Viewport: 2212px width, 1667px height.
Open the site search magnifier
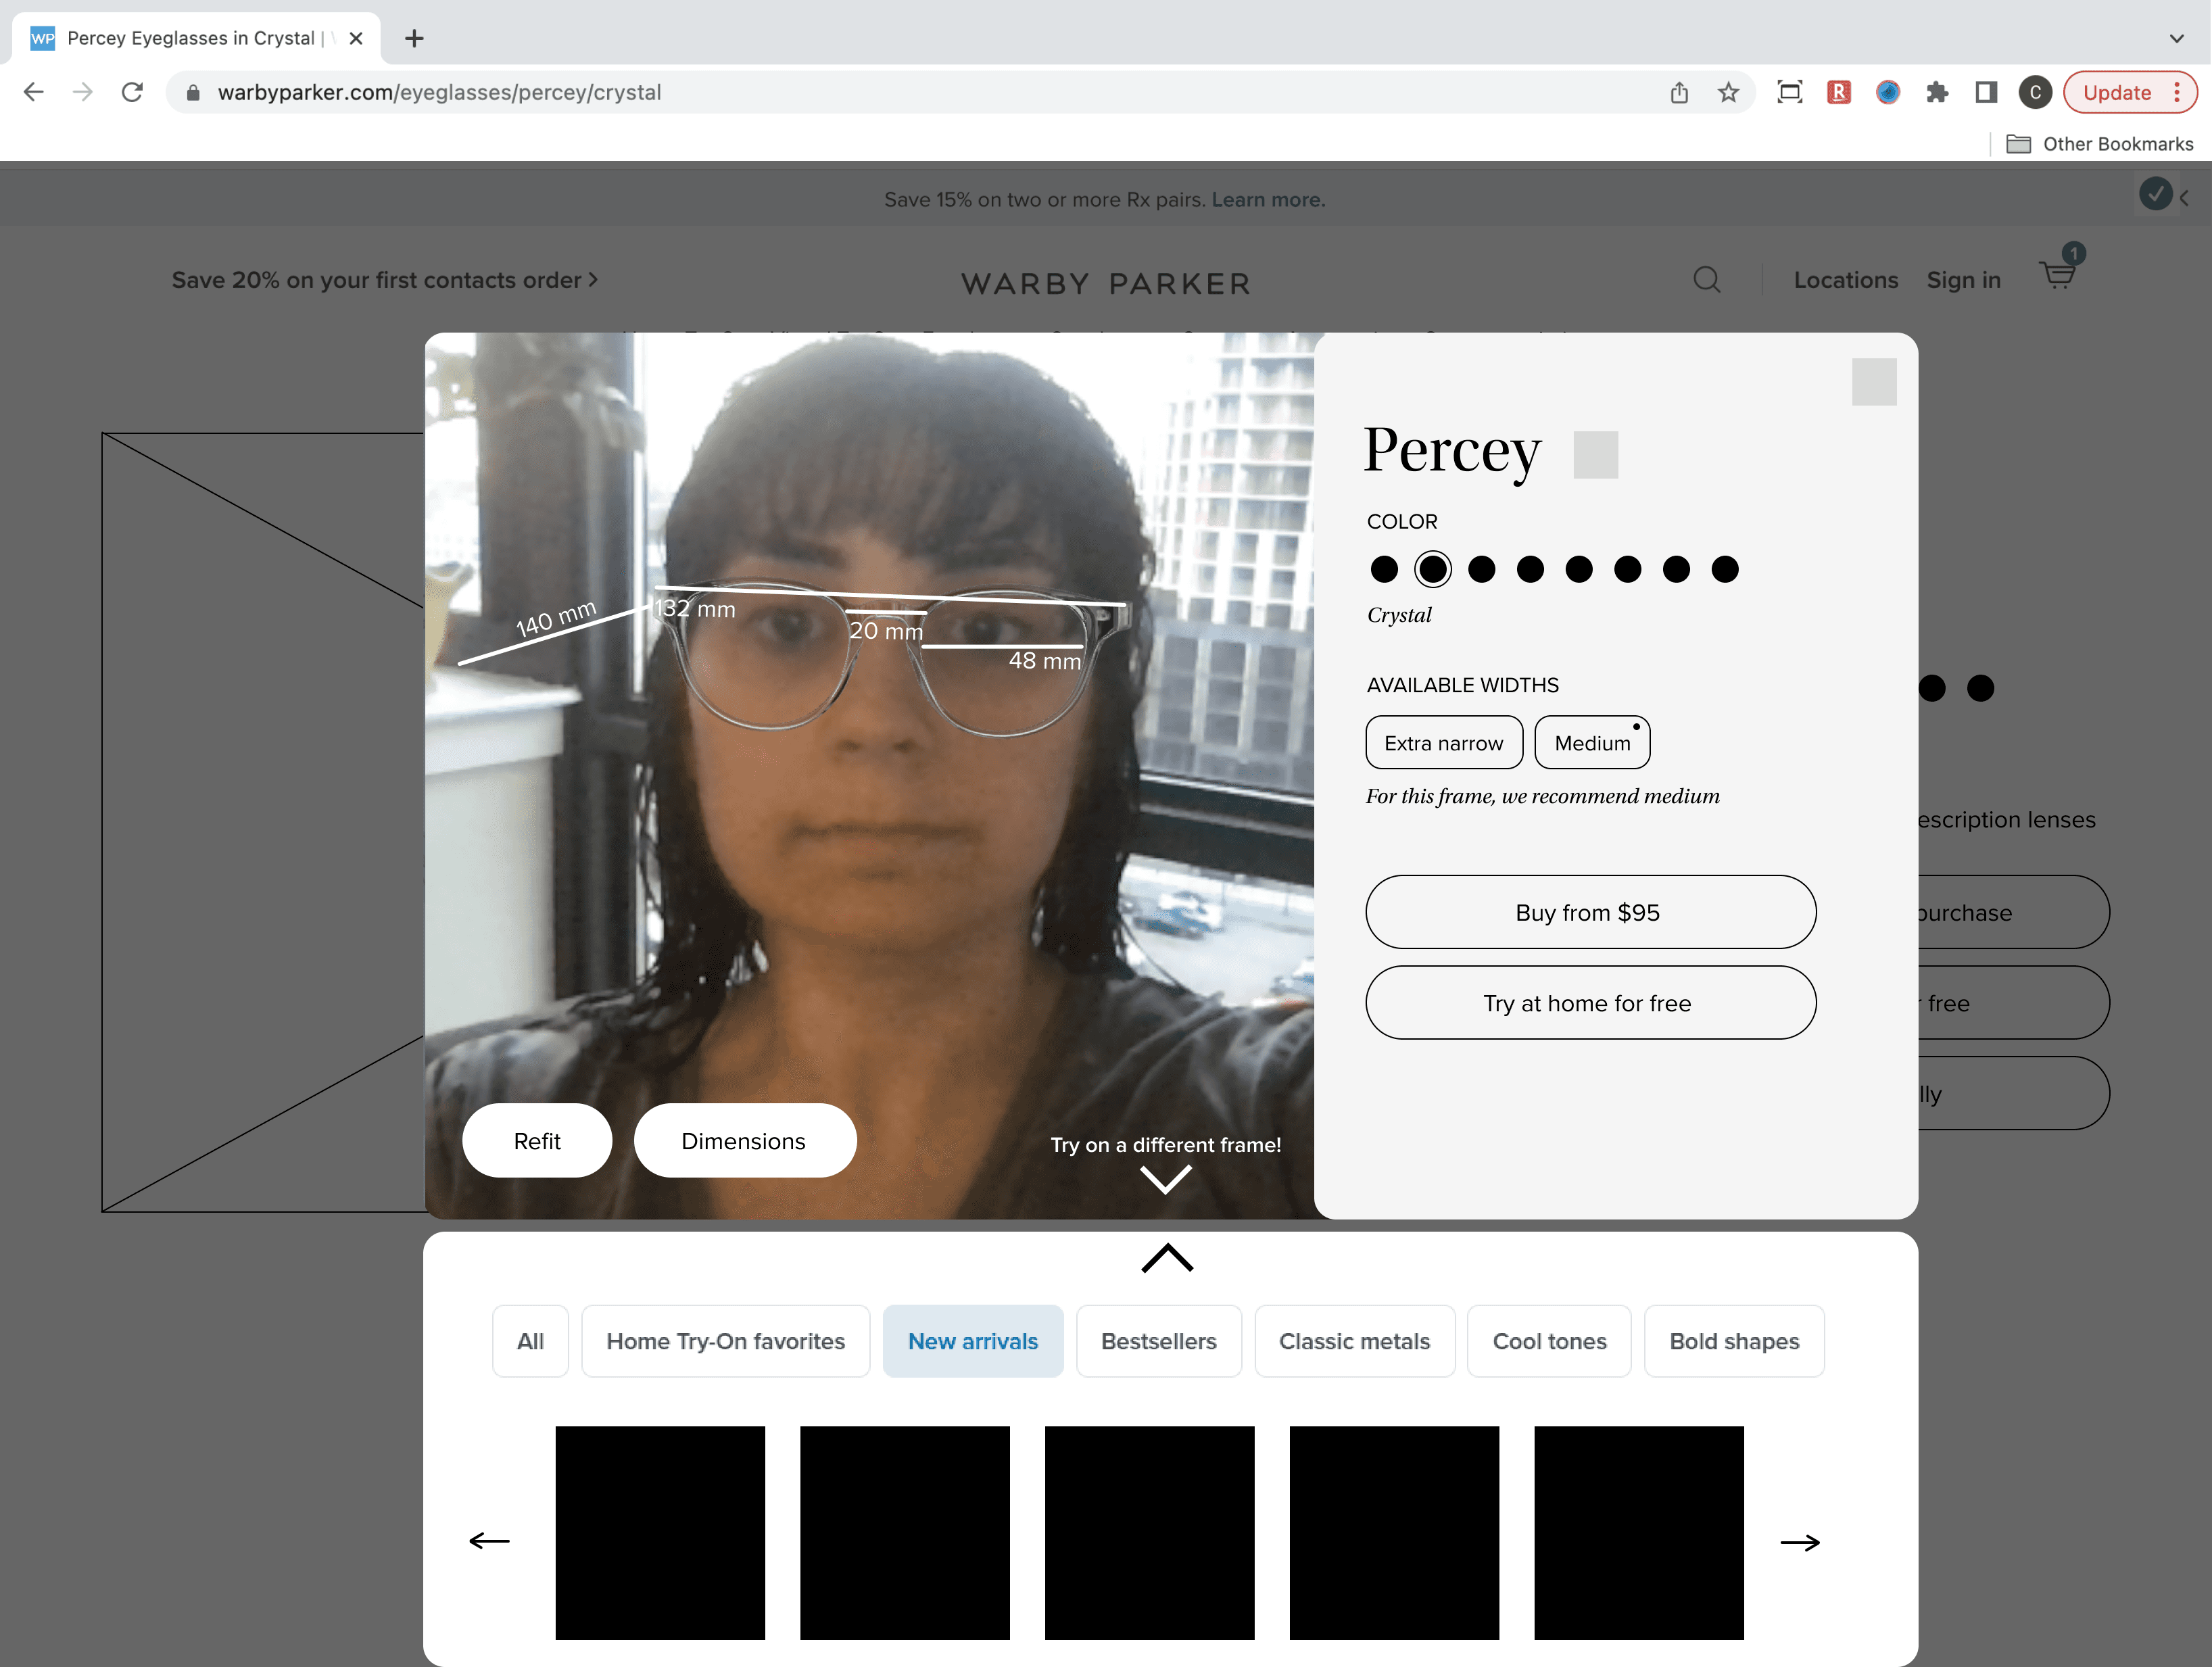pos(1706,279)
